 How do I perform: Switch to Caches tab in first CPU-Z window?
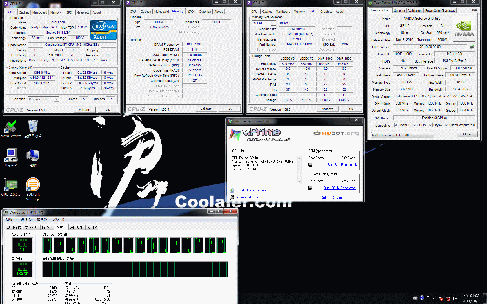[24, 12]
